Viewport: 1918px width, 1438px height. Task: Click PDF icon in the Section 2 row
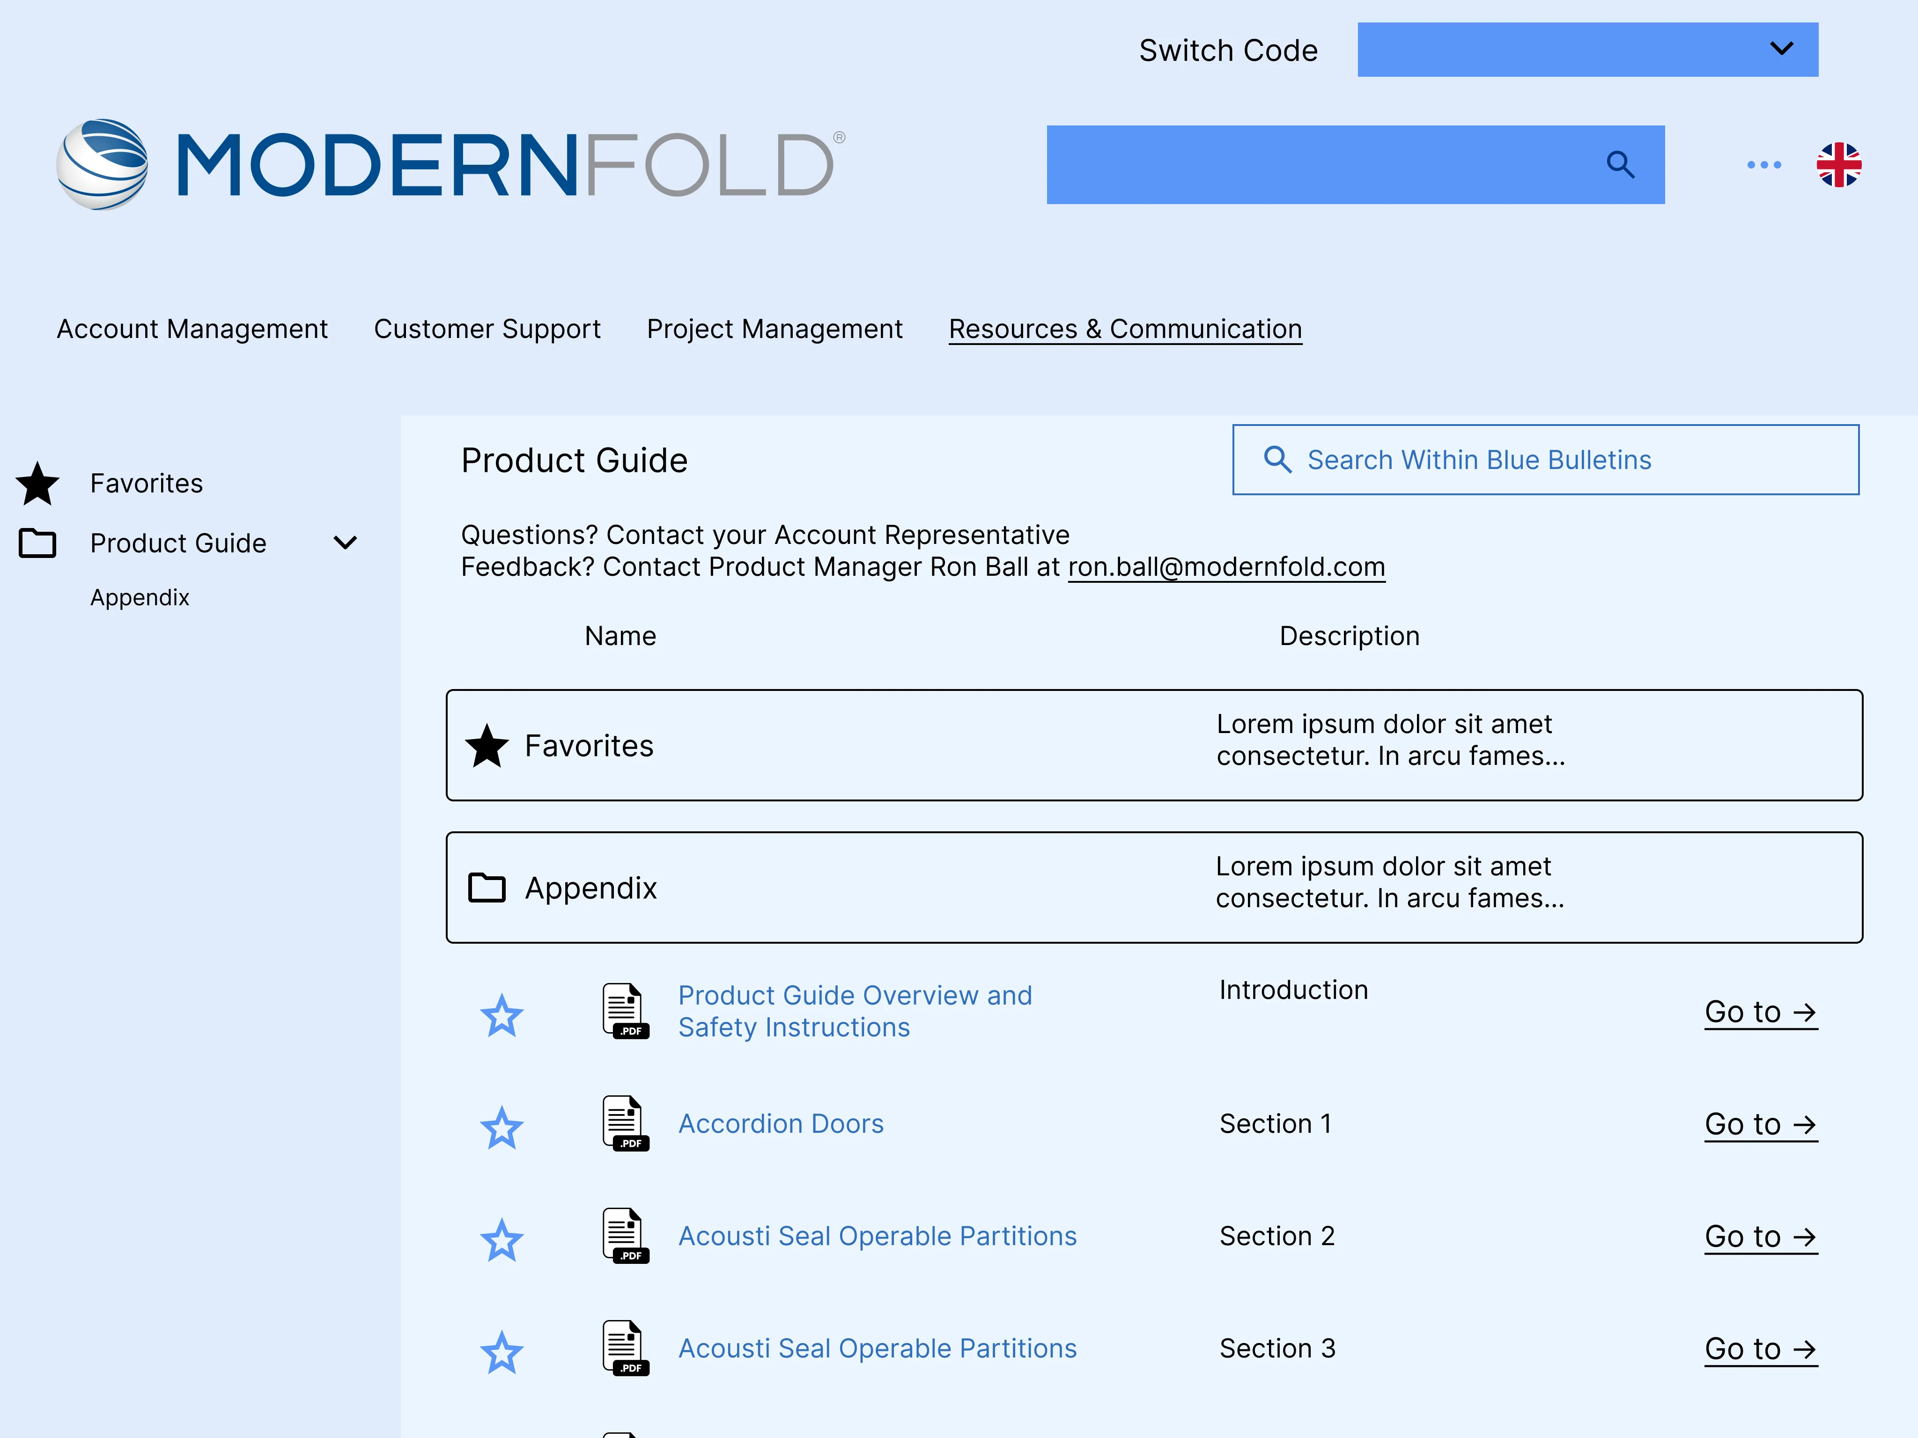tap(625, 1236)
